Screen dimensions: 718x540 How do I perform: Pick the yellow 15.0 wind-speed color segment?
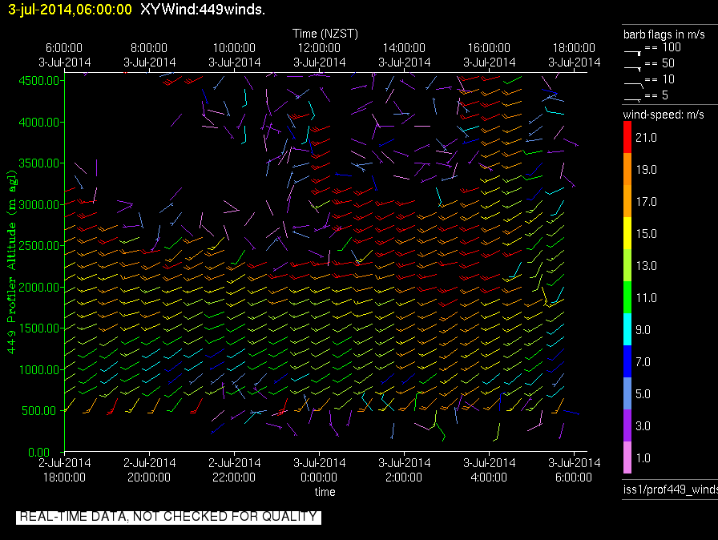pyautogui.click(x=627, y=234)
